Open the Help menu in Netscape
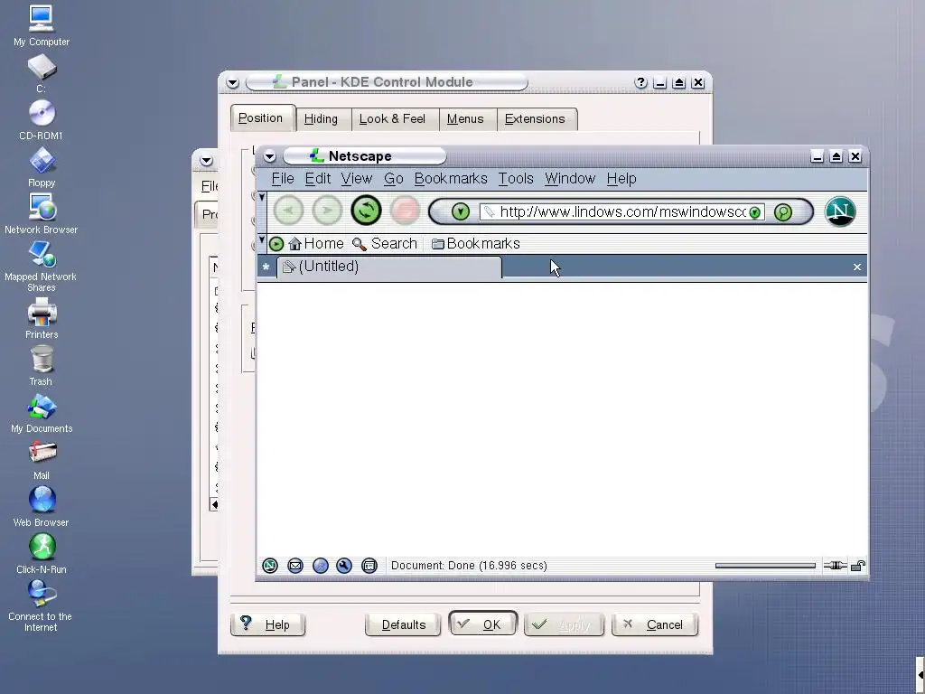 point(621,179)
